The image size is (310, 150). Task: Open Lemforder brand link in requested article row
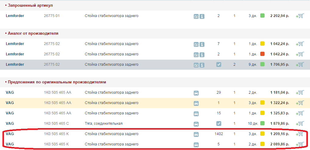click(15, 16)
